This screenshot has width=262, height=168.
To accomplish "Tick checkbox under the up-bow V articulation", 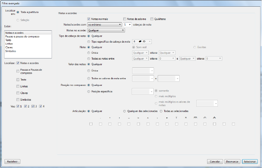I will click(x=177, y=124).
